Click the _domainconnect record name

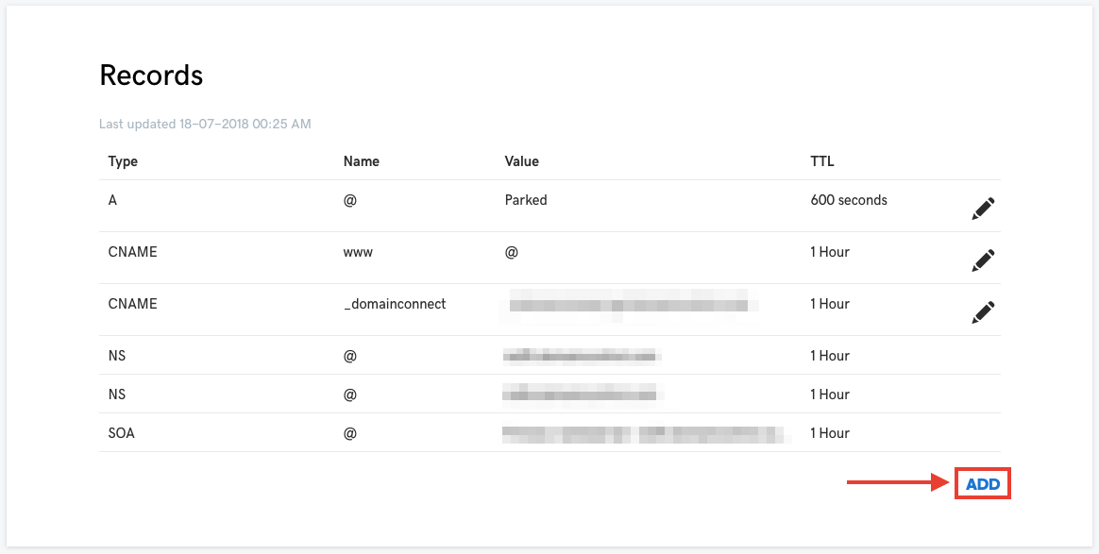(395, 304)
